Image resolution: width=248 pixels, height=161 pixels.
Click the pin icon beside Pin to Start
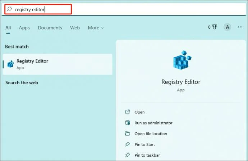(x=128, y=144)
